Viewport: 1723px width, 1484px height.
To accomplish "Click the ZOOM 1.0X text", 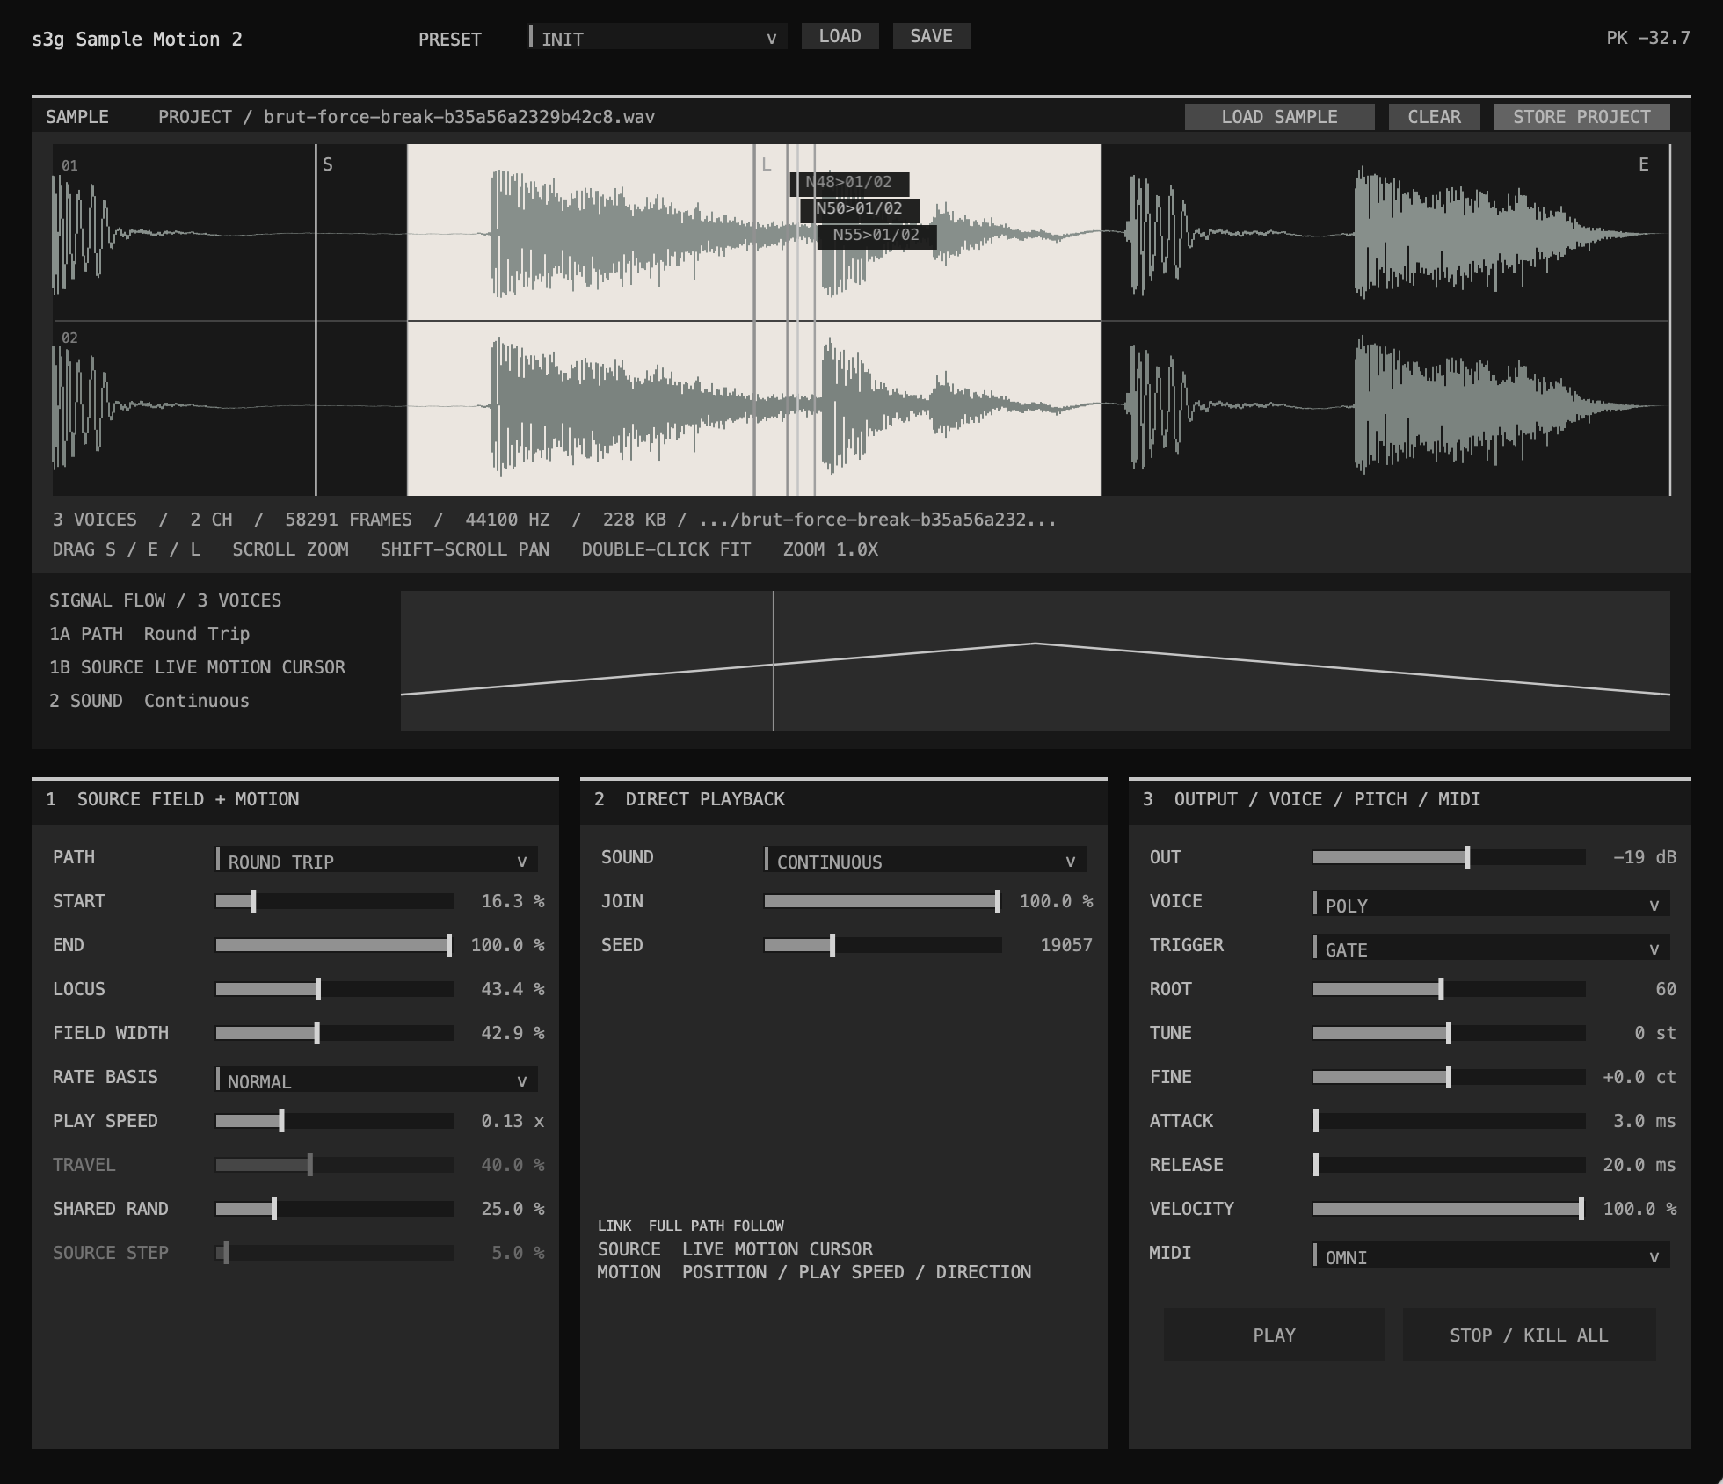I will (831, 549).
